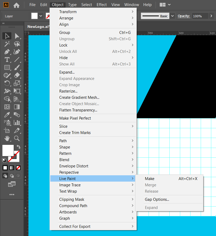This screenshot has width=216, height=236.
Task: Expand the Opacity value dropdown
Action: [x=211, y=16]
